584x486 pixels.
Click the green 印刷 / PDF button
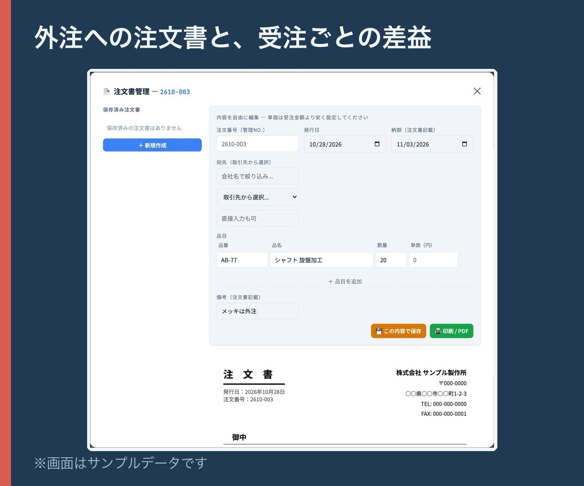click(451, 331)
